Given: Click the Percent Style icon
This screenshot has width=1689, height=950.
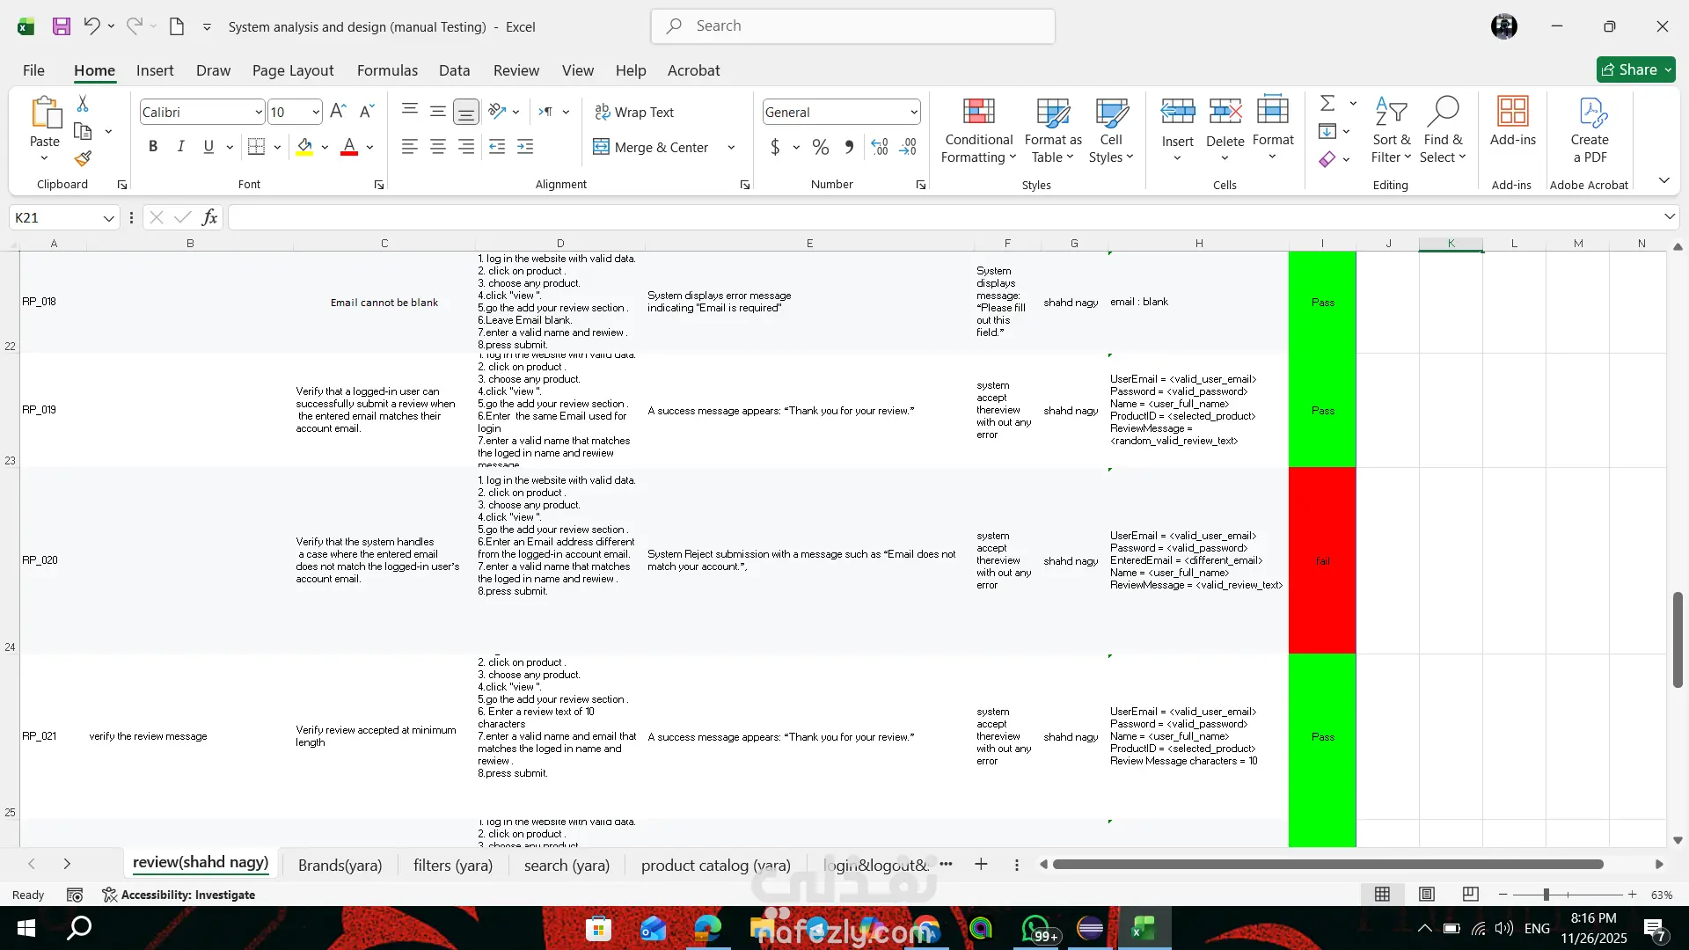Looking at the screenshot, I should tap(820, 147).
